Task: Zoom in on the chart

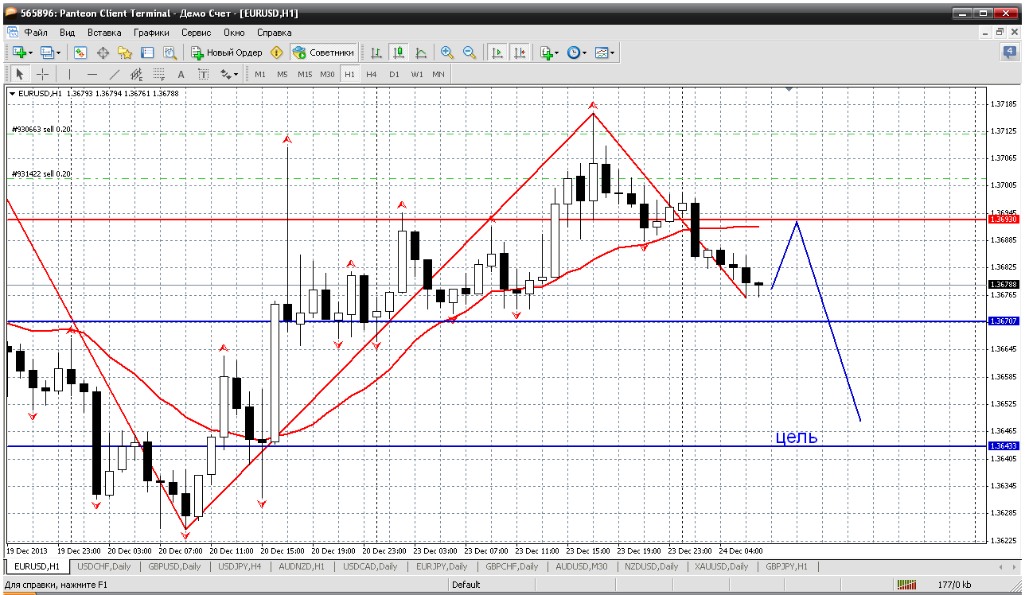Action: point(447,52)
